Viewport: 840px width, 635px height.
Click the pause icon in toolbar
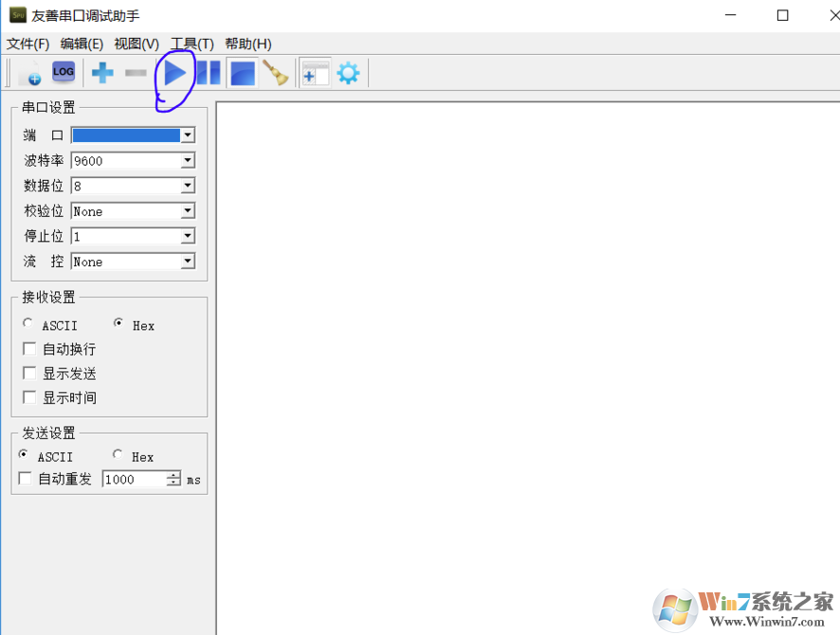click(x=209, y=73)
